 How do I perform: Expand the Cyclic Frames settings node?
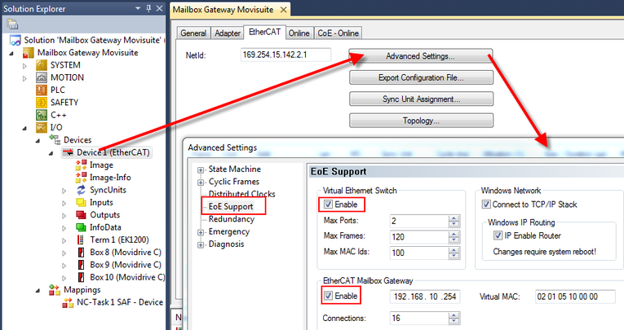pyautogui.click(x=201, y=182)
